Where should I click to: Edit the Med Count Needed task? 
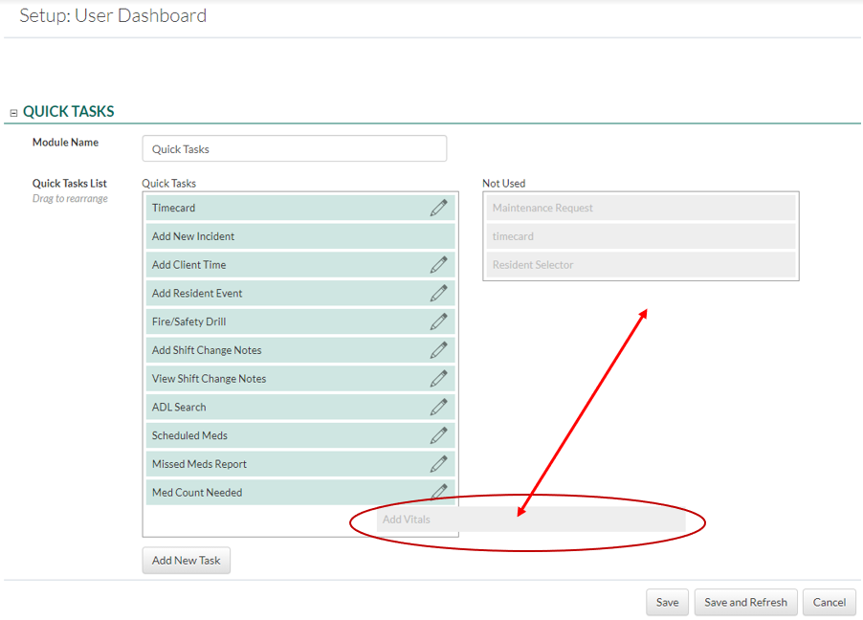[x=438, y=492]
